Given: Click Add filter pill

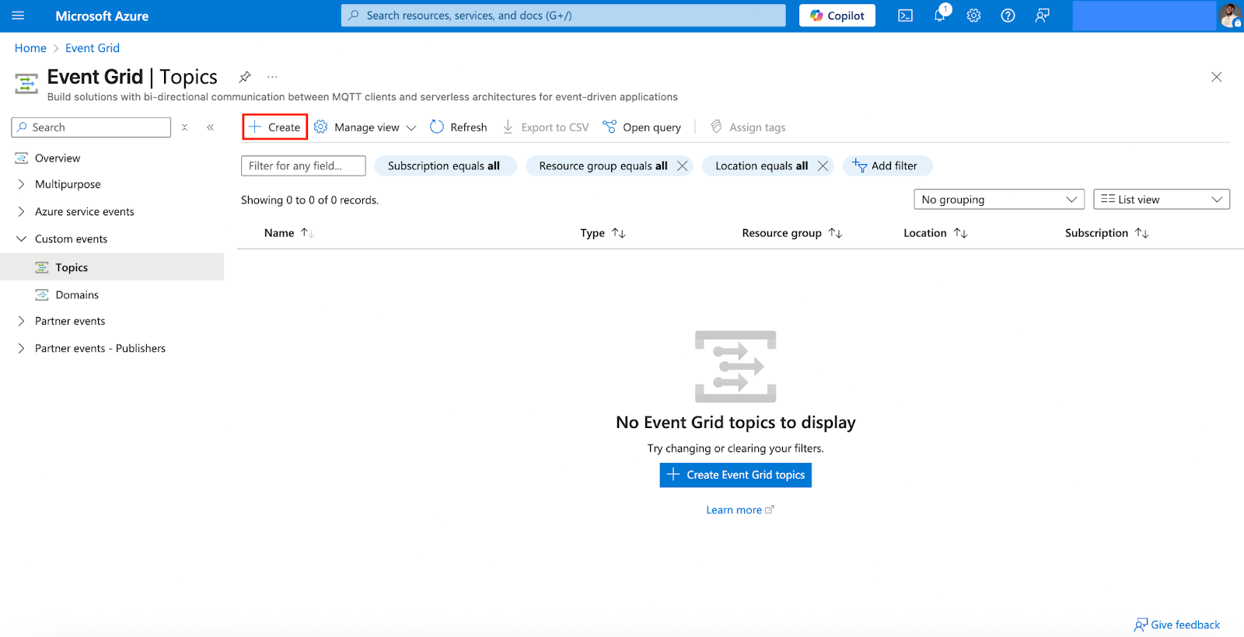Looking at the screenshot, I should coord(887,166).
